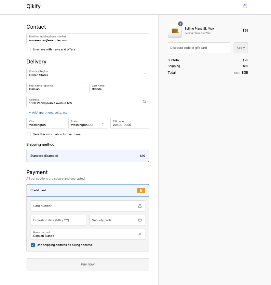
Task: Click the Name on card field
Action: tap(88, 234)
